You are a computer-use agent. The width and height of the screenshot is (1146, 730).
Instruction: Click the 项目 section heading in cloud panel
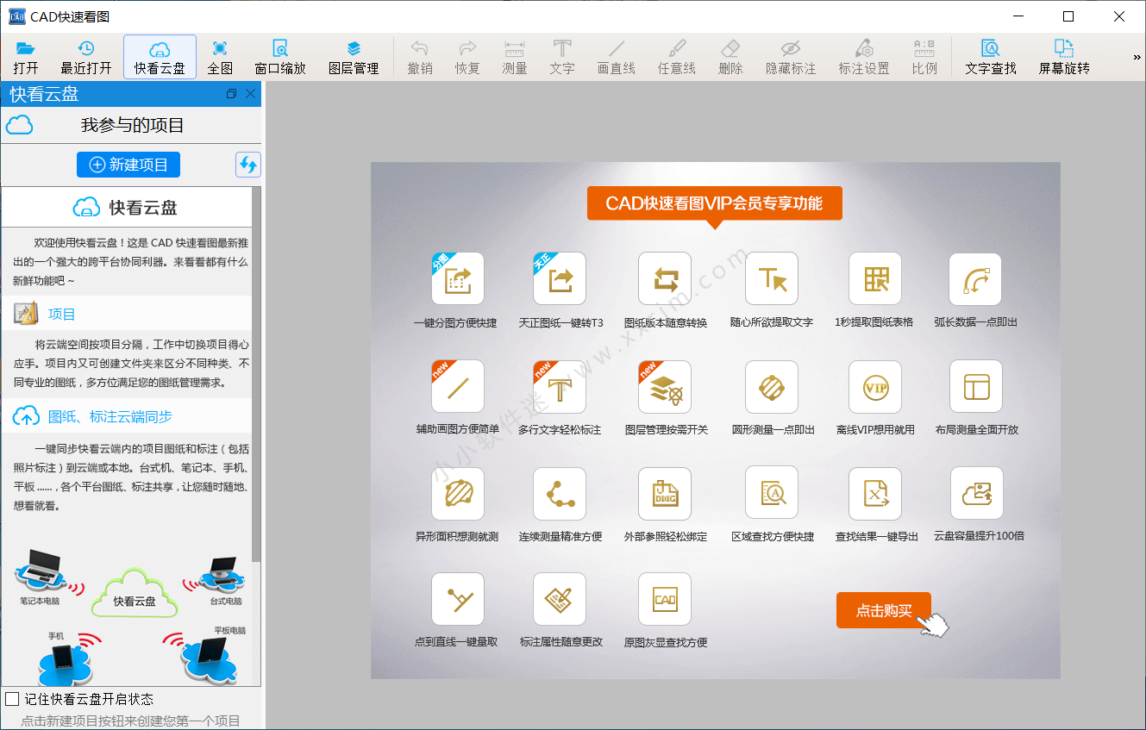coord(62,314)
